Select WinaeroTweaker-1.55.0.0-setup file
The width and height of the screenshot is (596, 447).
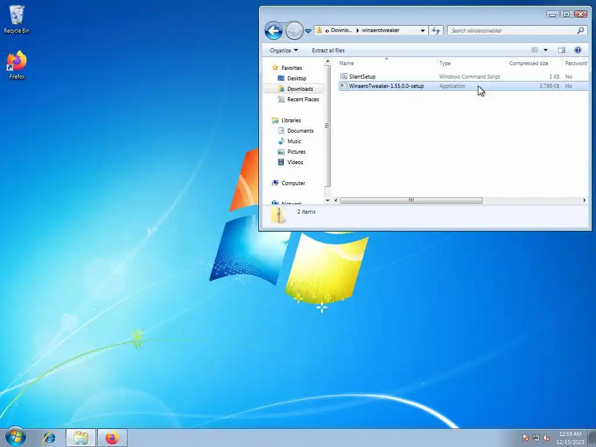coord(386,86)
